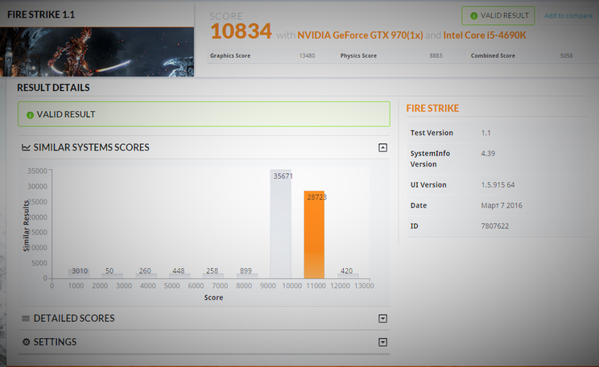Click the Combined Score value 5058
Viewport: 599px width, 367px height.
coord(566,56)
